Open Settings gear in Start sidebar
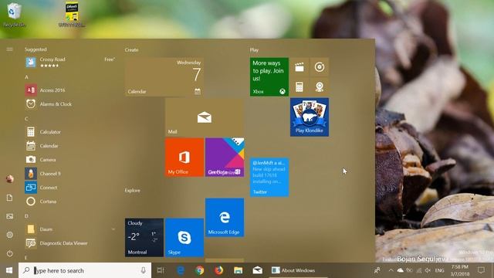This screenshot has height=278, width=494. [9, 235]
